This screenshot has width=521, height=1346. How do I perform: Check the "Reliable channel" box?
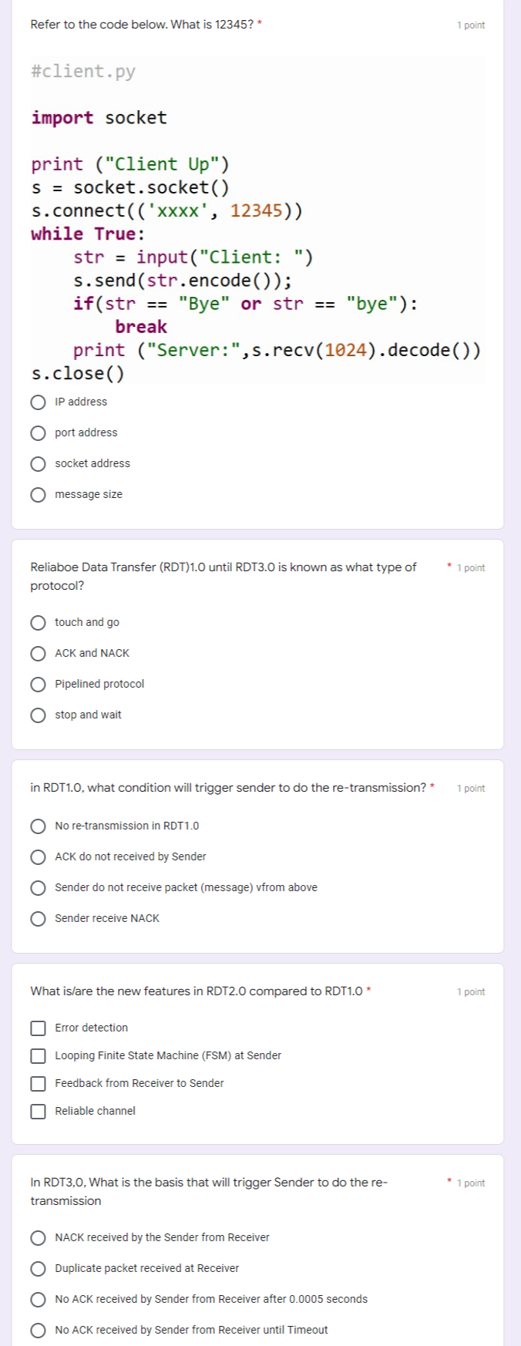coord(38,1111)
